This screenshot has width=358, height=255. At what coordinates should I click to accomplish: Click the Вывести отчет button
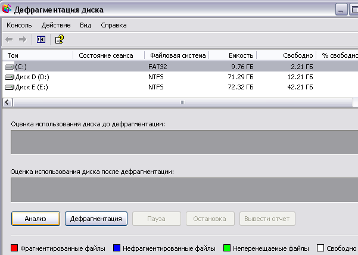click(267, 219)
